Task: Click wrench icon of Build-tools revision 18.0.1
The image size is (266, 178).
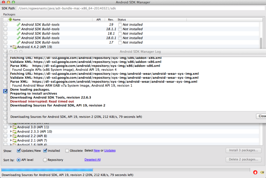Action: click(19, 38)
